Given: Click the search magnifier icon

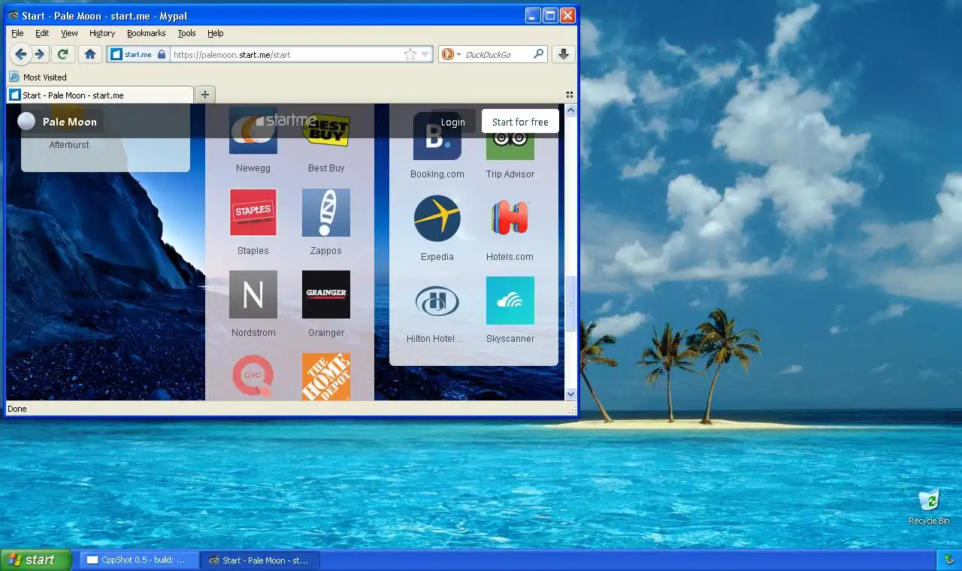Looking at the screenshot, I should click(538, 54).
